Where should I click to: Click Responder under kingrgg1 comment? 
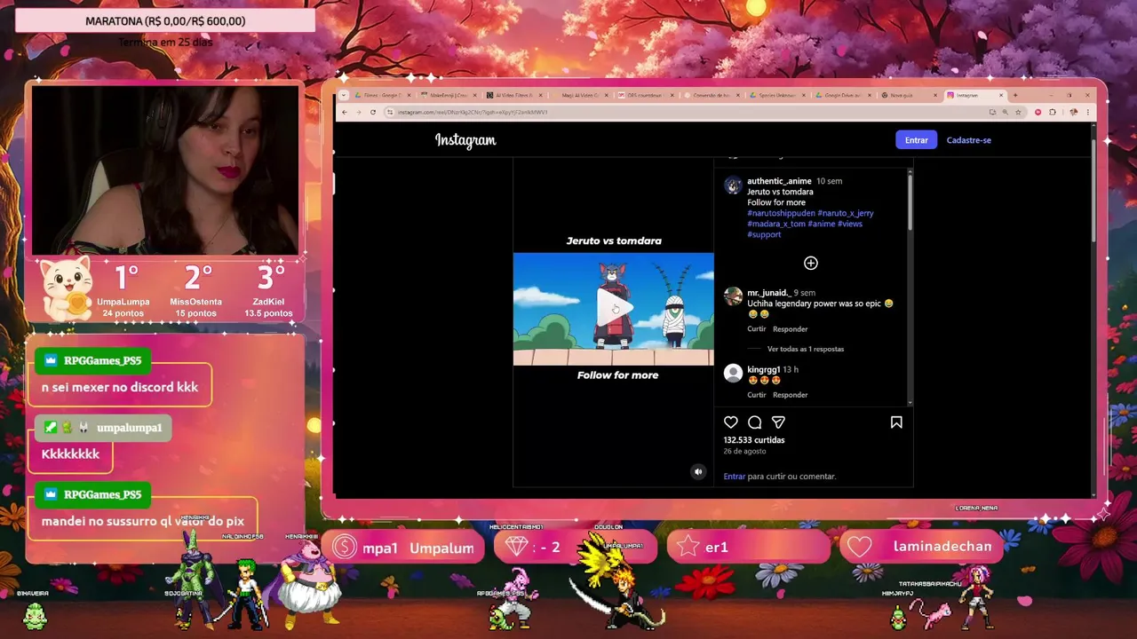click(790, 395)
